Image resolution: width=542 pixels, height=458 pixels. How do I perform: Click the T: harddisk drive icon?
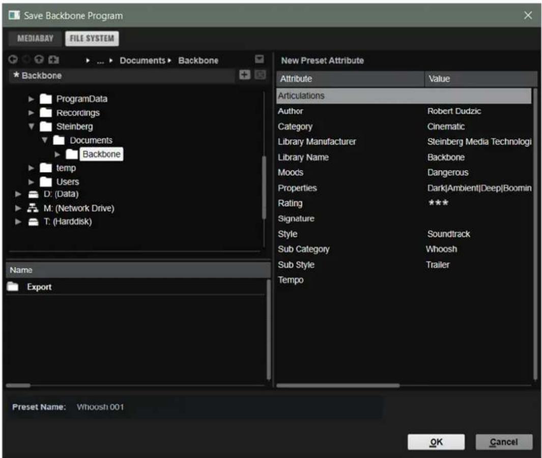click(33, 221)
